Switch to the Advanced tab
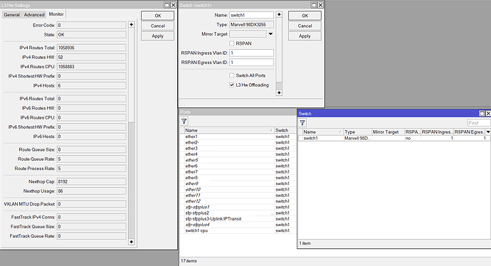 tap(34, 15)
